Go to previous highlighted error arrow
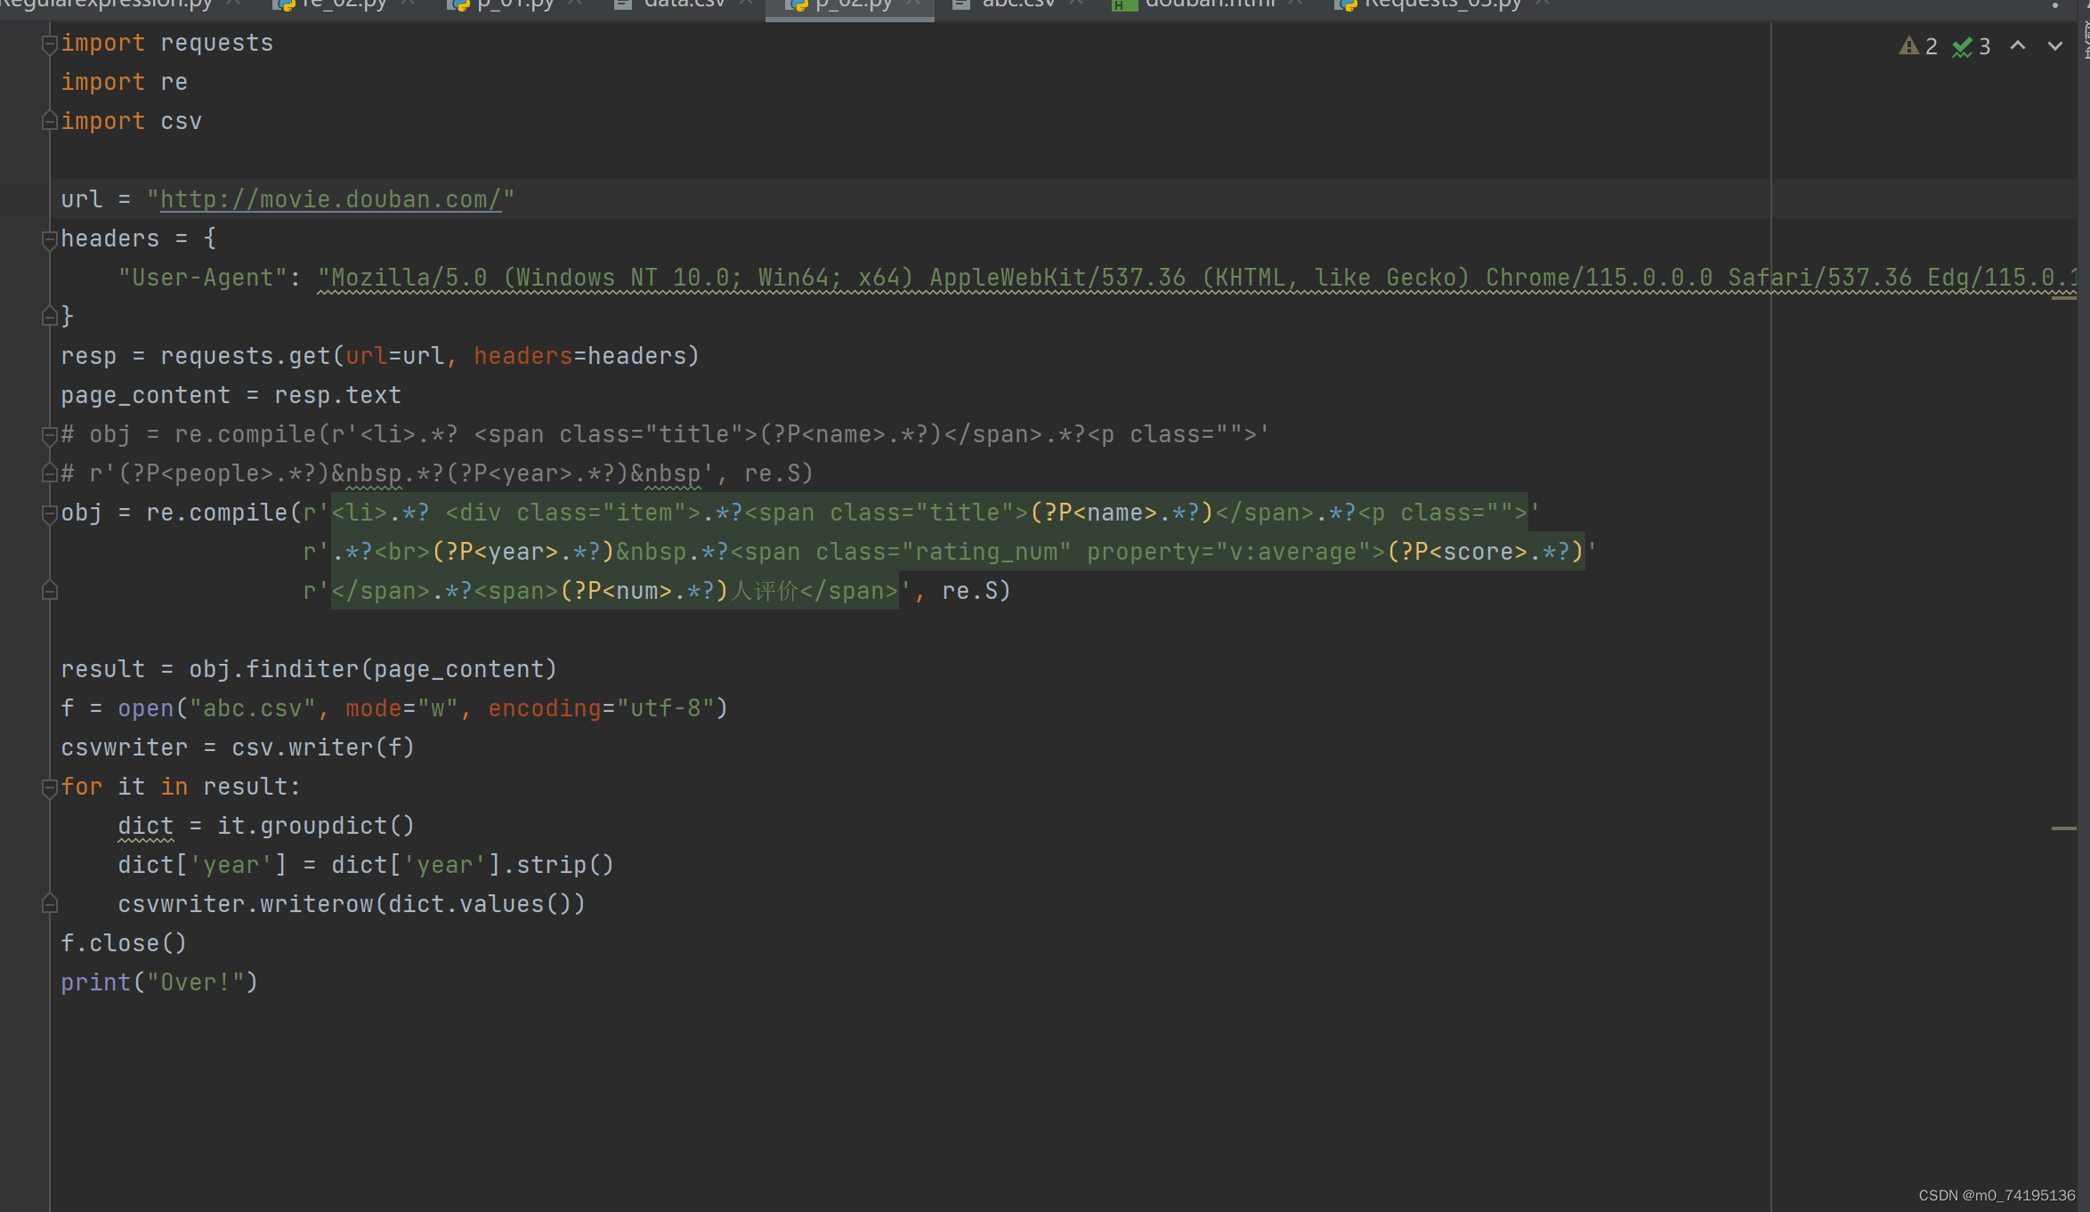 2018,46
